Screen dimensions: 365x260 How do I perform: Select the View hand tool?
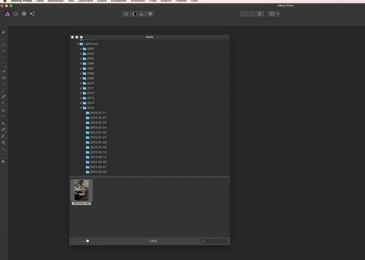pyautogui.click(x=3, y=32)
